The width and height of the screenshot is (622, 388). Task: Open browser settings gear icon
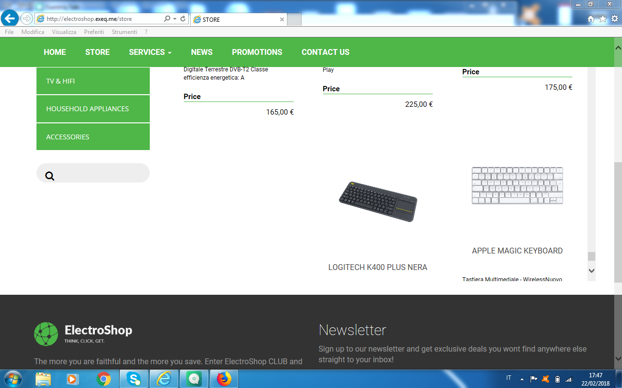(615, 19)
